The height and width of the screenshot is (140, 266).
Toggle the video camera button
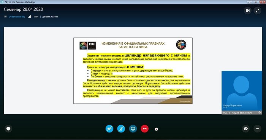click(109, 129)
